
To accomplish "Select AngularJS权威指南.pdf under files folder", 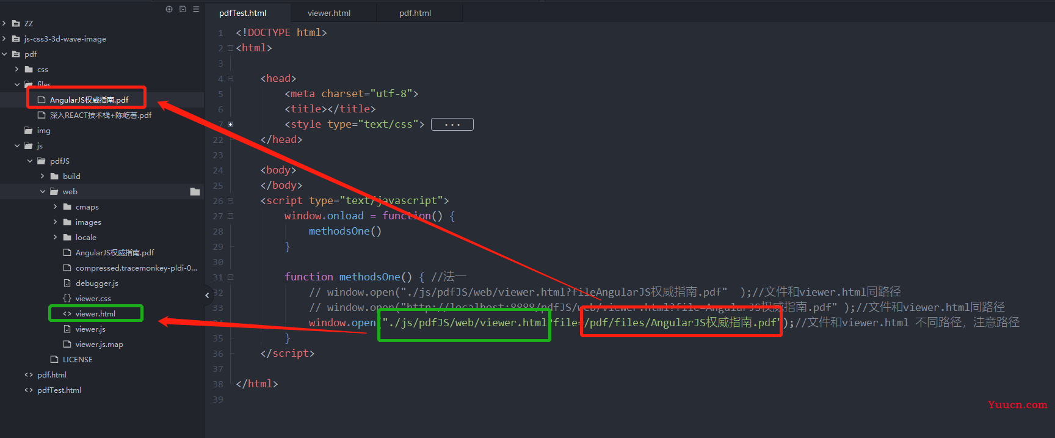I will [89, 100].
